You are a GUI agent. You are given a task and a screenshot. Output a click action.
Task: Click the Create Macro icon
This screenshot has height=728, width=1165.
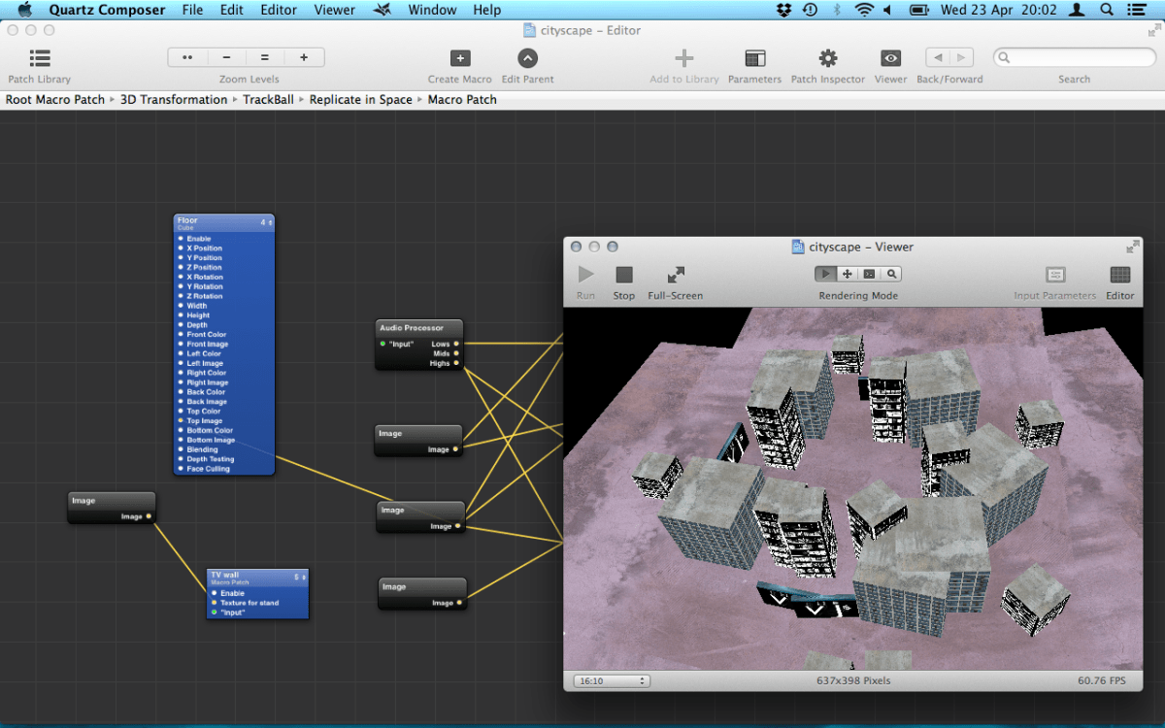(460, 58)
